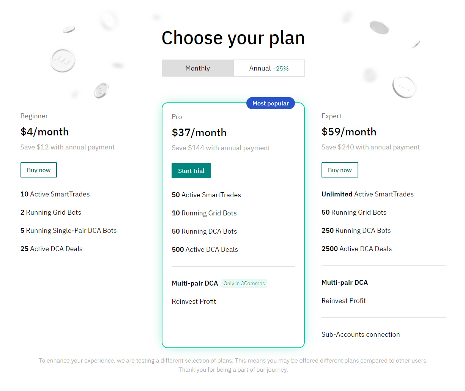This screenshot has width=465, height=391.
Task: Click the $59/month price text
Action: (x=349, y=132)
